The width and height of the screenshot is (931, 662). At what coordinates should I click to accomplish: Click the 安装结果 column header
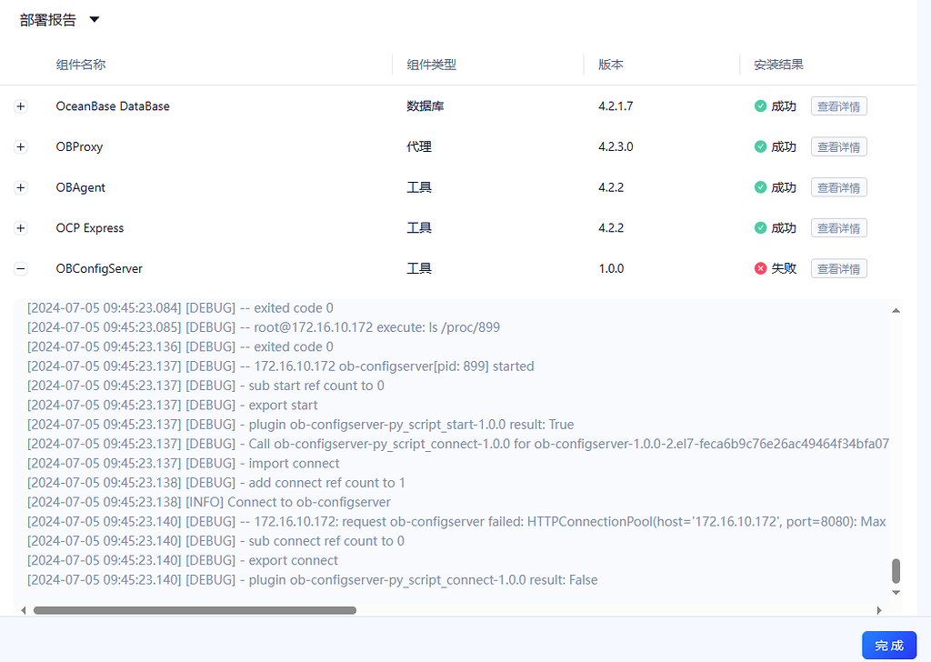[x=778, y=65]
